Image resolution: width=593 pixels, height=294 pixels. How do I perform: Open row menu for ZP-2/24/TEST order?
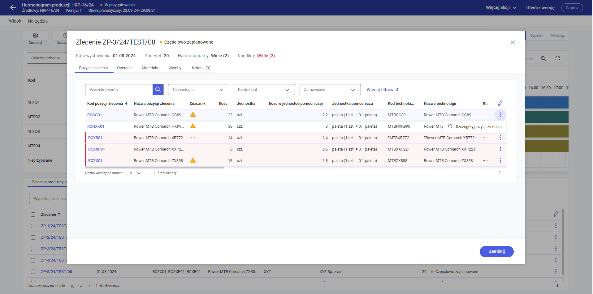(556, 237)
